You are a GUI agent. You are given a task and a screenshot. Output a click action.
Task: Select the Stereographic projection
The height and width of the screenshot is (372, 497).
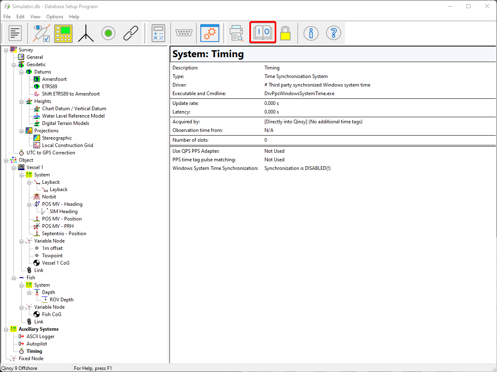(x=57, y=138)
